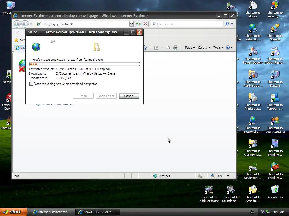Select Shortcut to User Accounts icon
The width and height of the screenshot is (289, 216).
275,125
